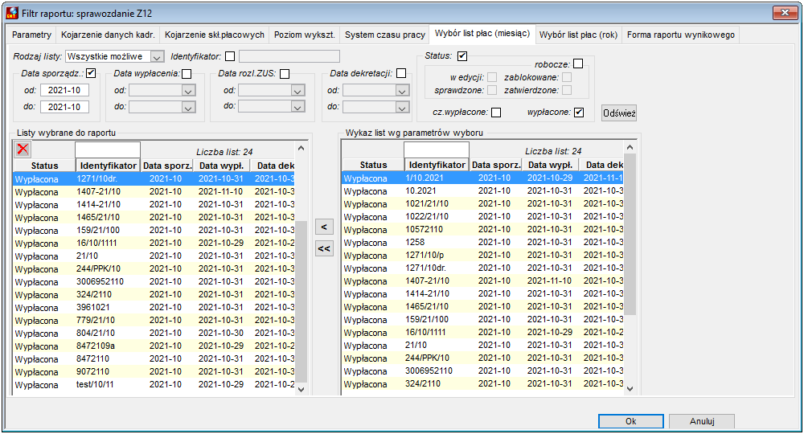804x434 pixels.
Task: Open System czasu pracy tab
Action: point(384,35)
